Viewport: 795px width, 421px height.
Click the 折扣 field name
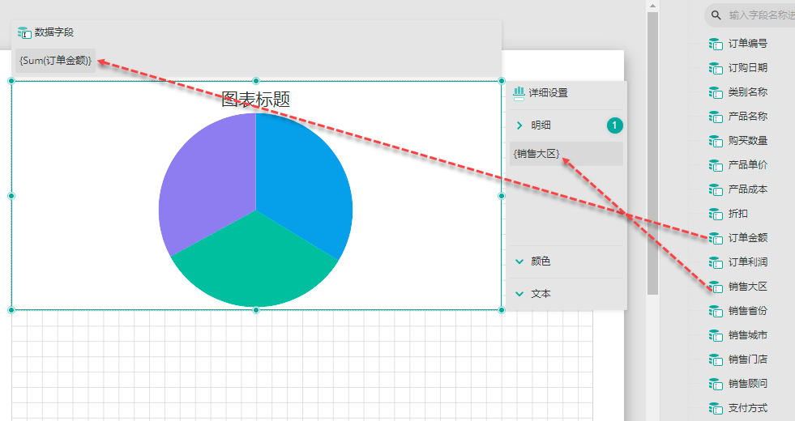(x=738, y=214)
